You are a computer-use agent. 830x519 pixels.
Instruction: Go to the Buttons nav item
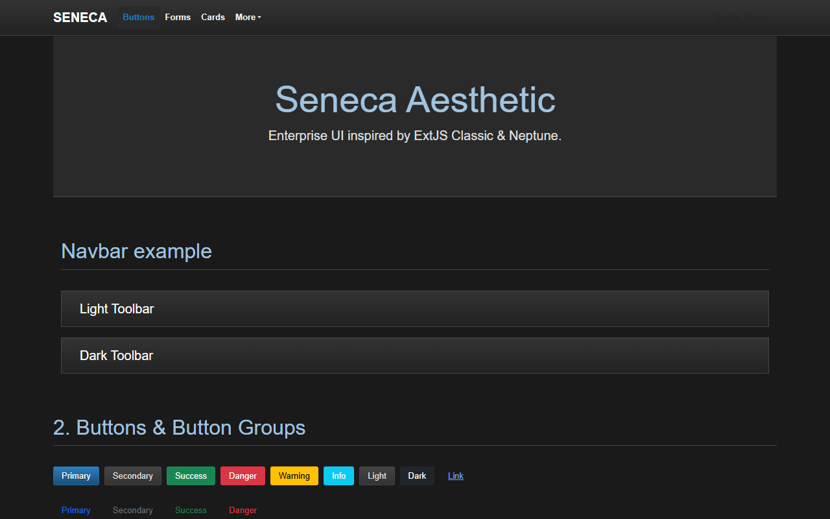point(139,18)
